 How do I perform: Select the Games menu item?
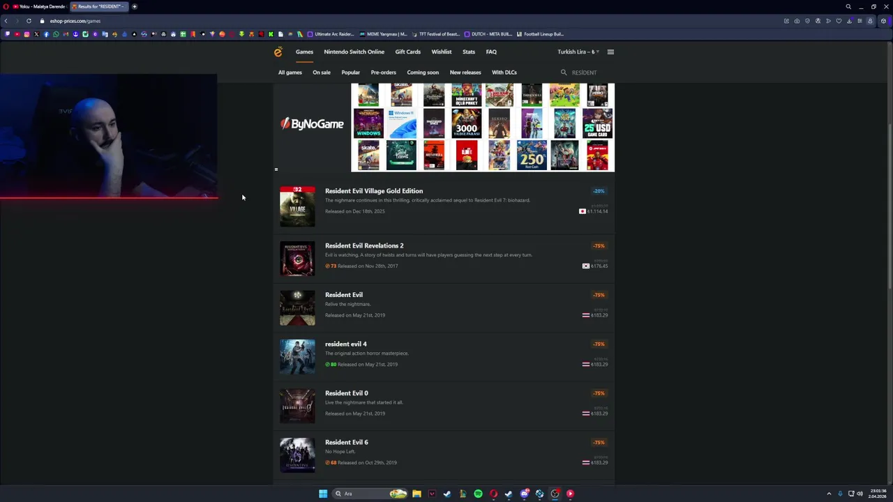[x=304, y=52]
